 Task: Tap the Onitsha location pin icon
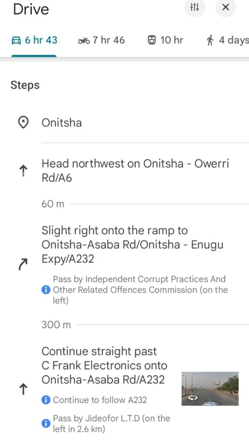[23, 123]
